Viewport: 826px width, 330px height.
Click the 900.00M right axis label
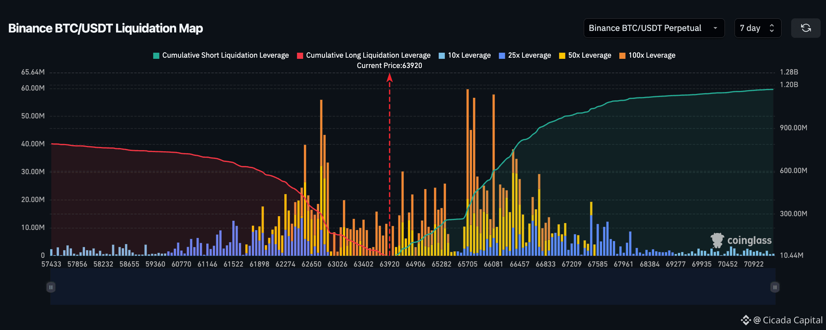coord(793,128)
